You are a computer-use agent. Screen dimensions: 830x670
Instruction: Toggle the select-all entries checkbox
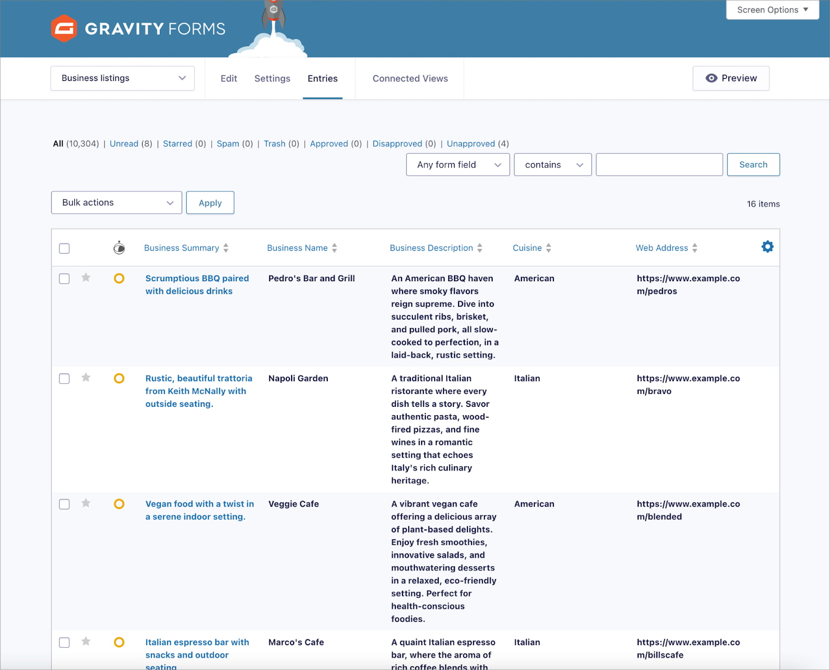coord(64,249)
